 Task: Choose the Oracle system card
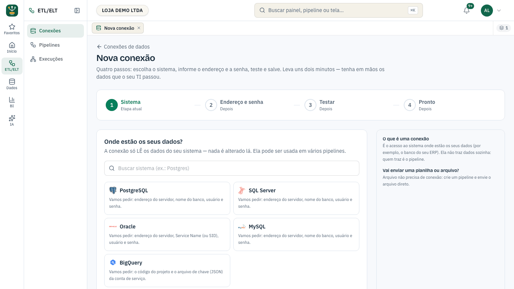pyautogui.click(x=167, y=234)
